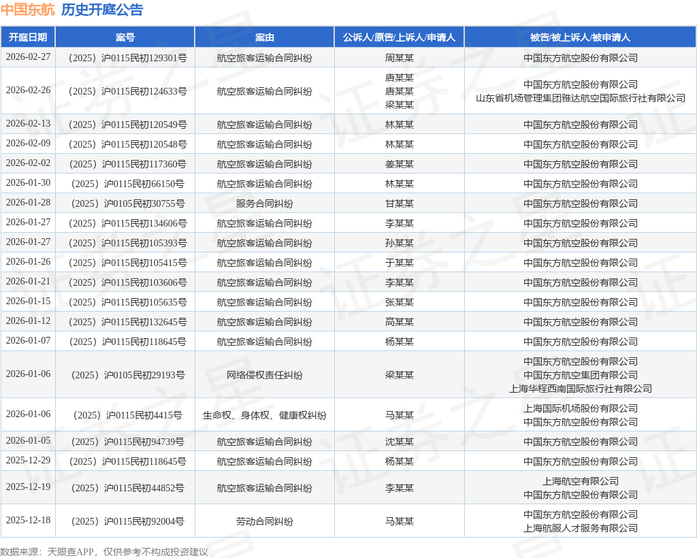697x558 pixels.
Task: Select date cell 2026-01-28
Action: click(28, 203)
